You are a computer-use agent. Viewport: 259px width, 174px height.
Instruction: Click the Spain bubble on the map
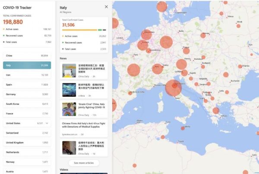coord(113,105)
